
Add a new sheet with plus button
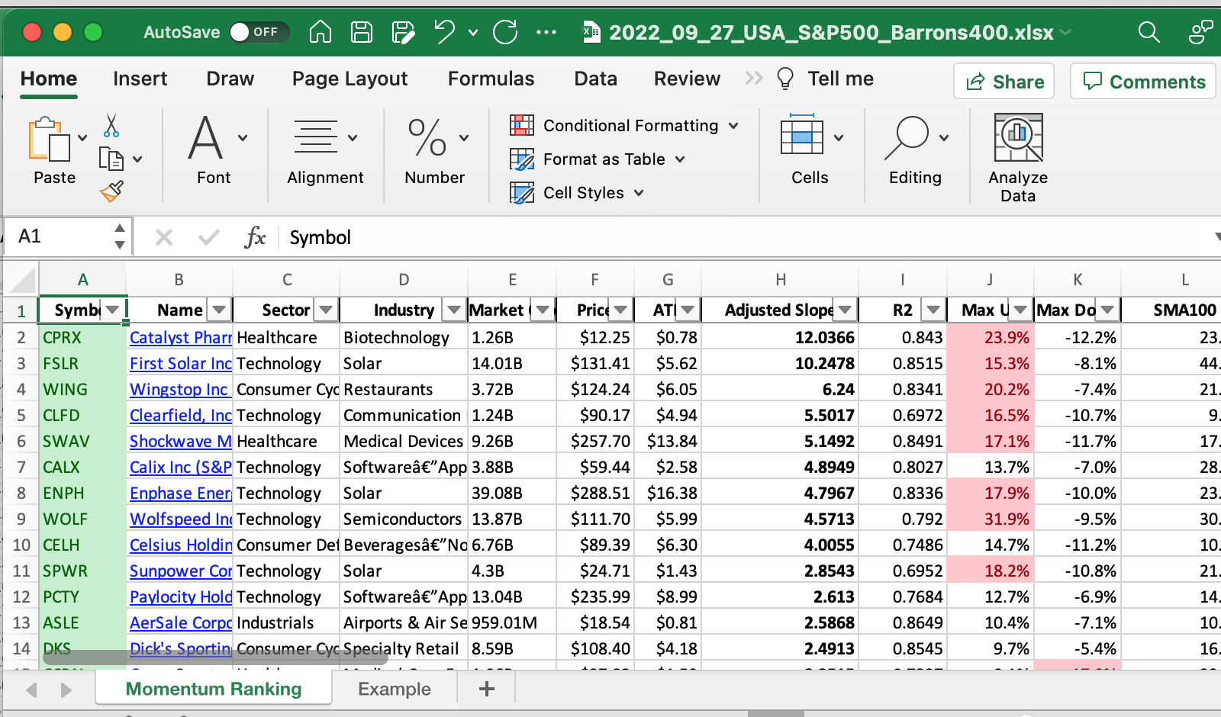coord(486,689)
